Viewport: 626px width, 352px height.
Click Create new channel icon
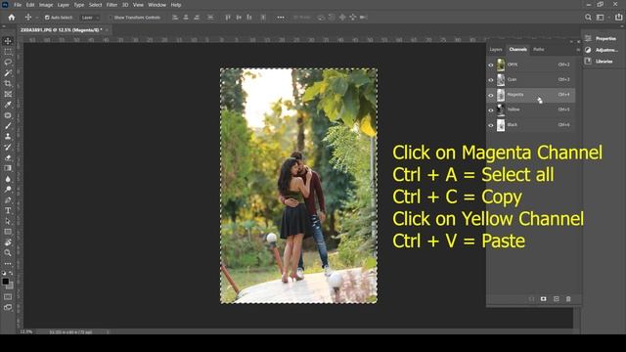(x=557, y=298)
